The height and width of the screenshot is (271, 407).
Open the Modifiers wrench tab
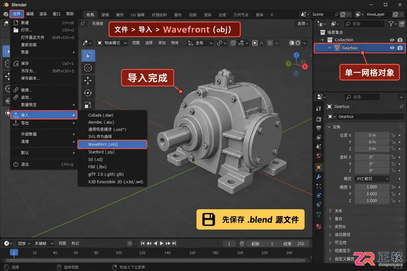point(318,177)
